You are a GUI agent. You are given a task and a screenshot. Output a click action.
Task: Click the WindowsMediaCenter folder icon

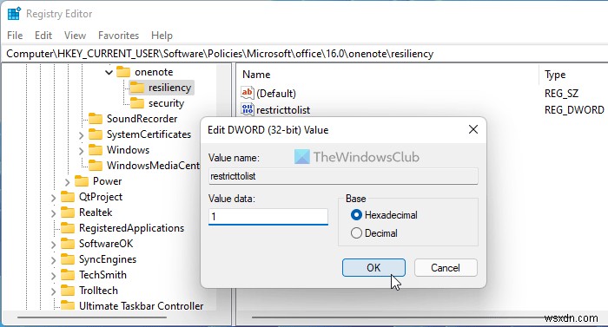click(x=96, y=166)
